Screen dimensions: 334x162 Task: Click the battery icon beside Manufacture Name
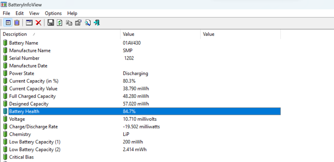(x=5, y=50)
